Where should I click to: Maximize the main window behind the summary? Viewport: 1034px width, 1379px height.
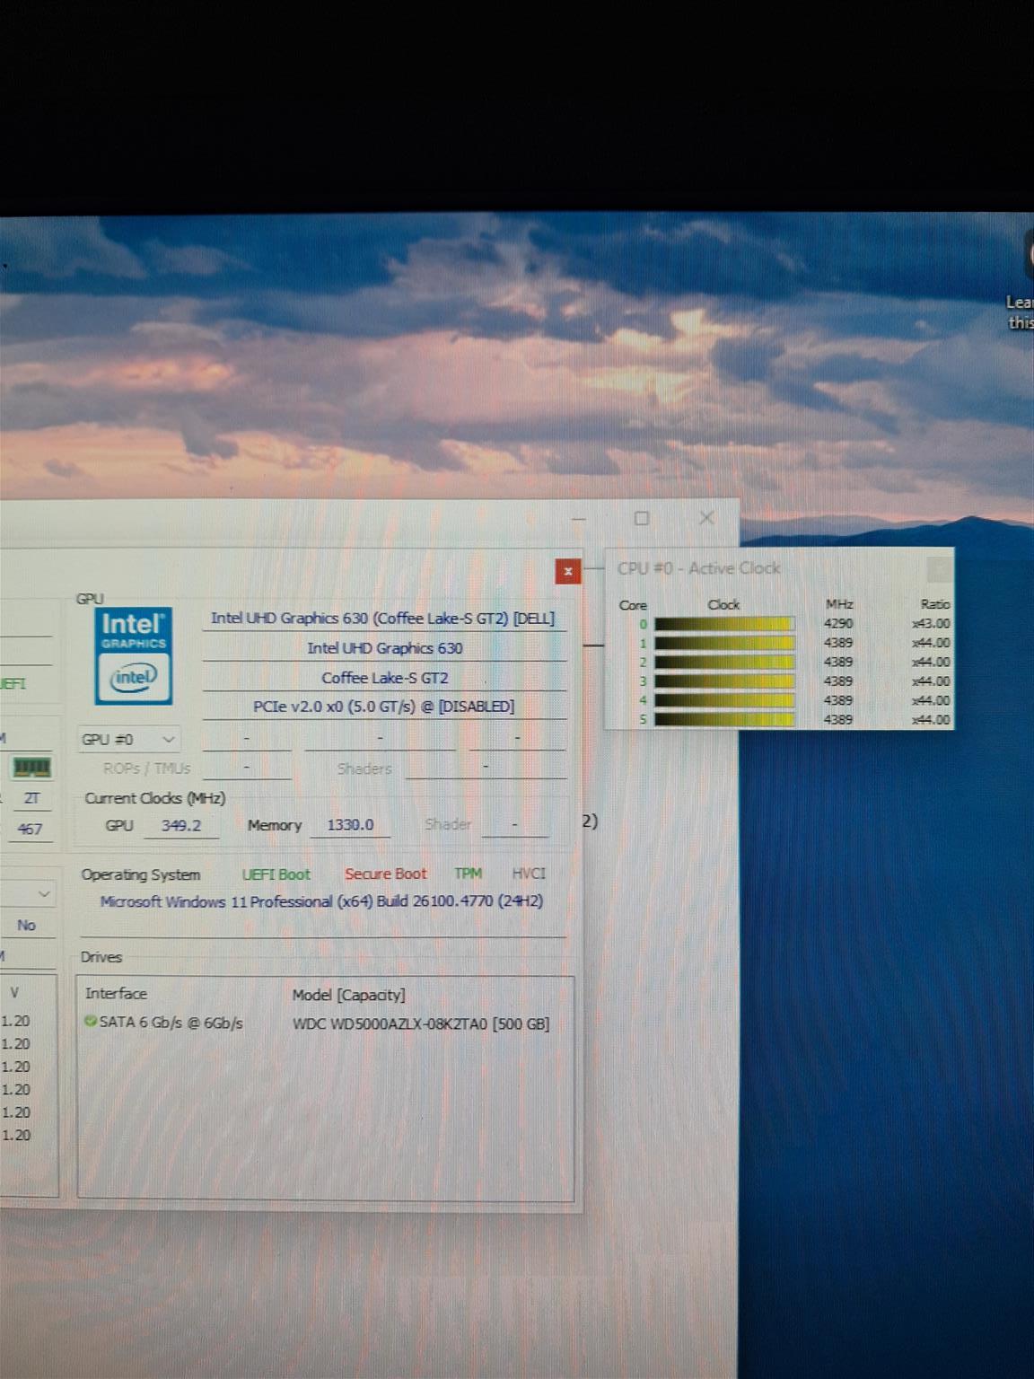pyautogui.click(x=642, y=518)
